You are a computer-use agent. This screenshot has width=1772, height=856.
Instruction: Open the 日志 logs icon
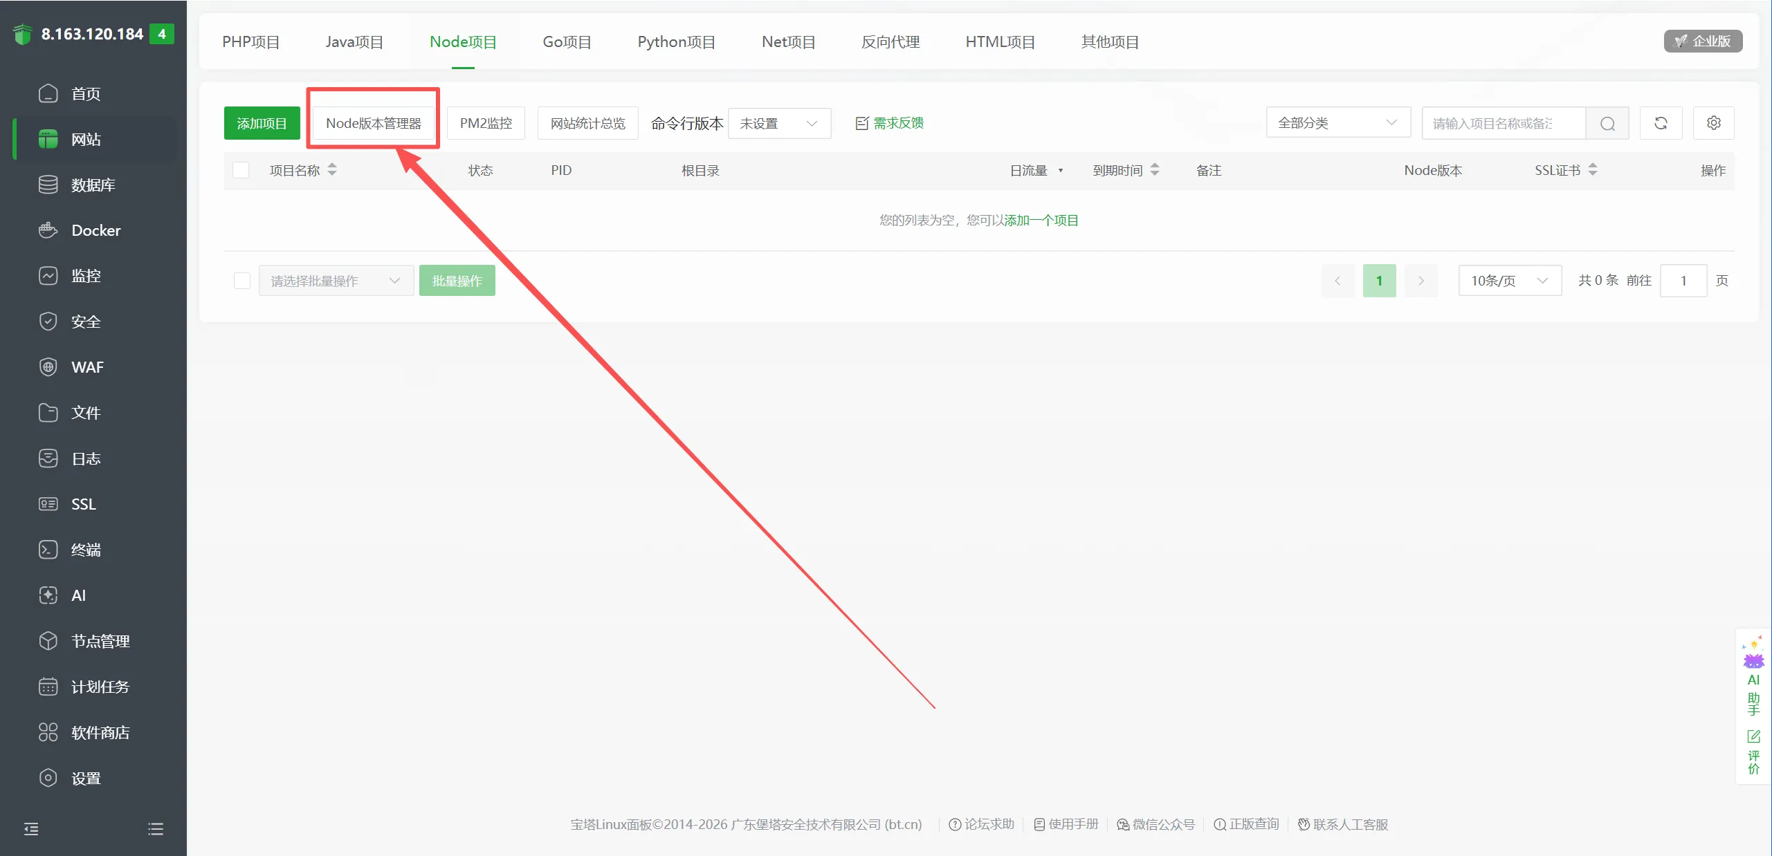(48, 458)
